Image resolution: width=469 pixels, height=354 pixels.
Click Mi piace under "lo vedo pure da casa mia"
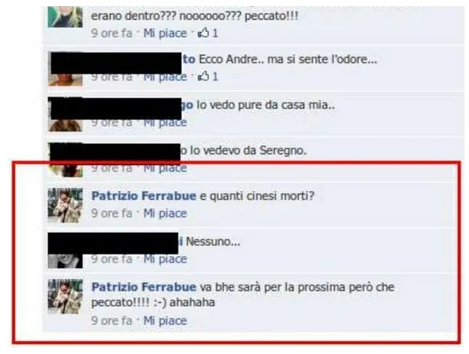[x=165, y=123]
